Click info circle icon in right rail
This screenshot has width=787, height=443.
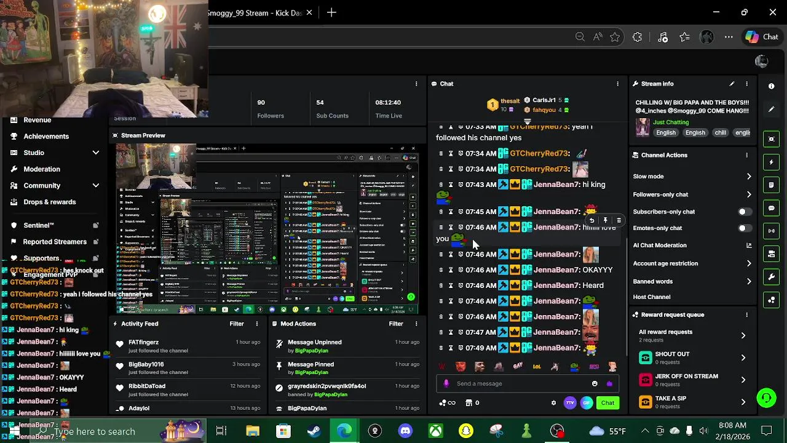(x=772, y=86)
